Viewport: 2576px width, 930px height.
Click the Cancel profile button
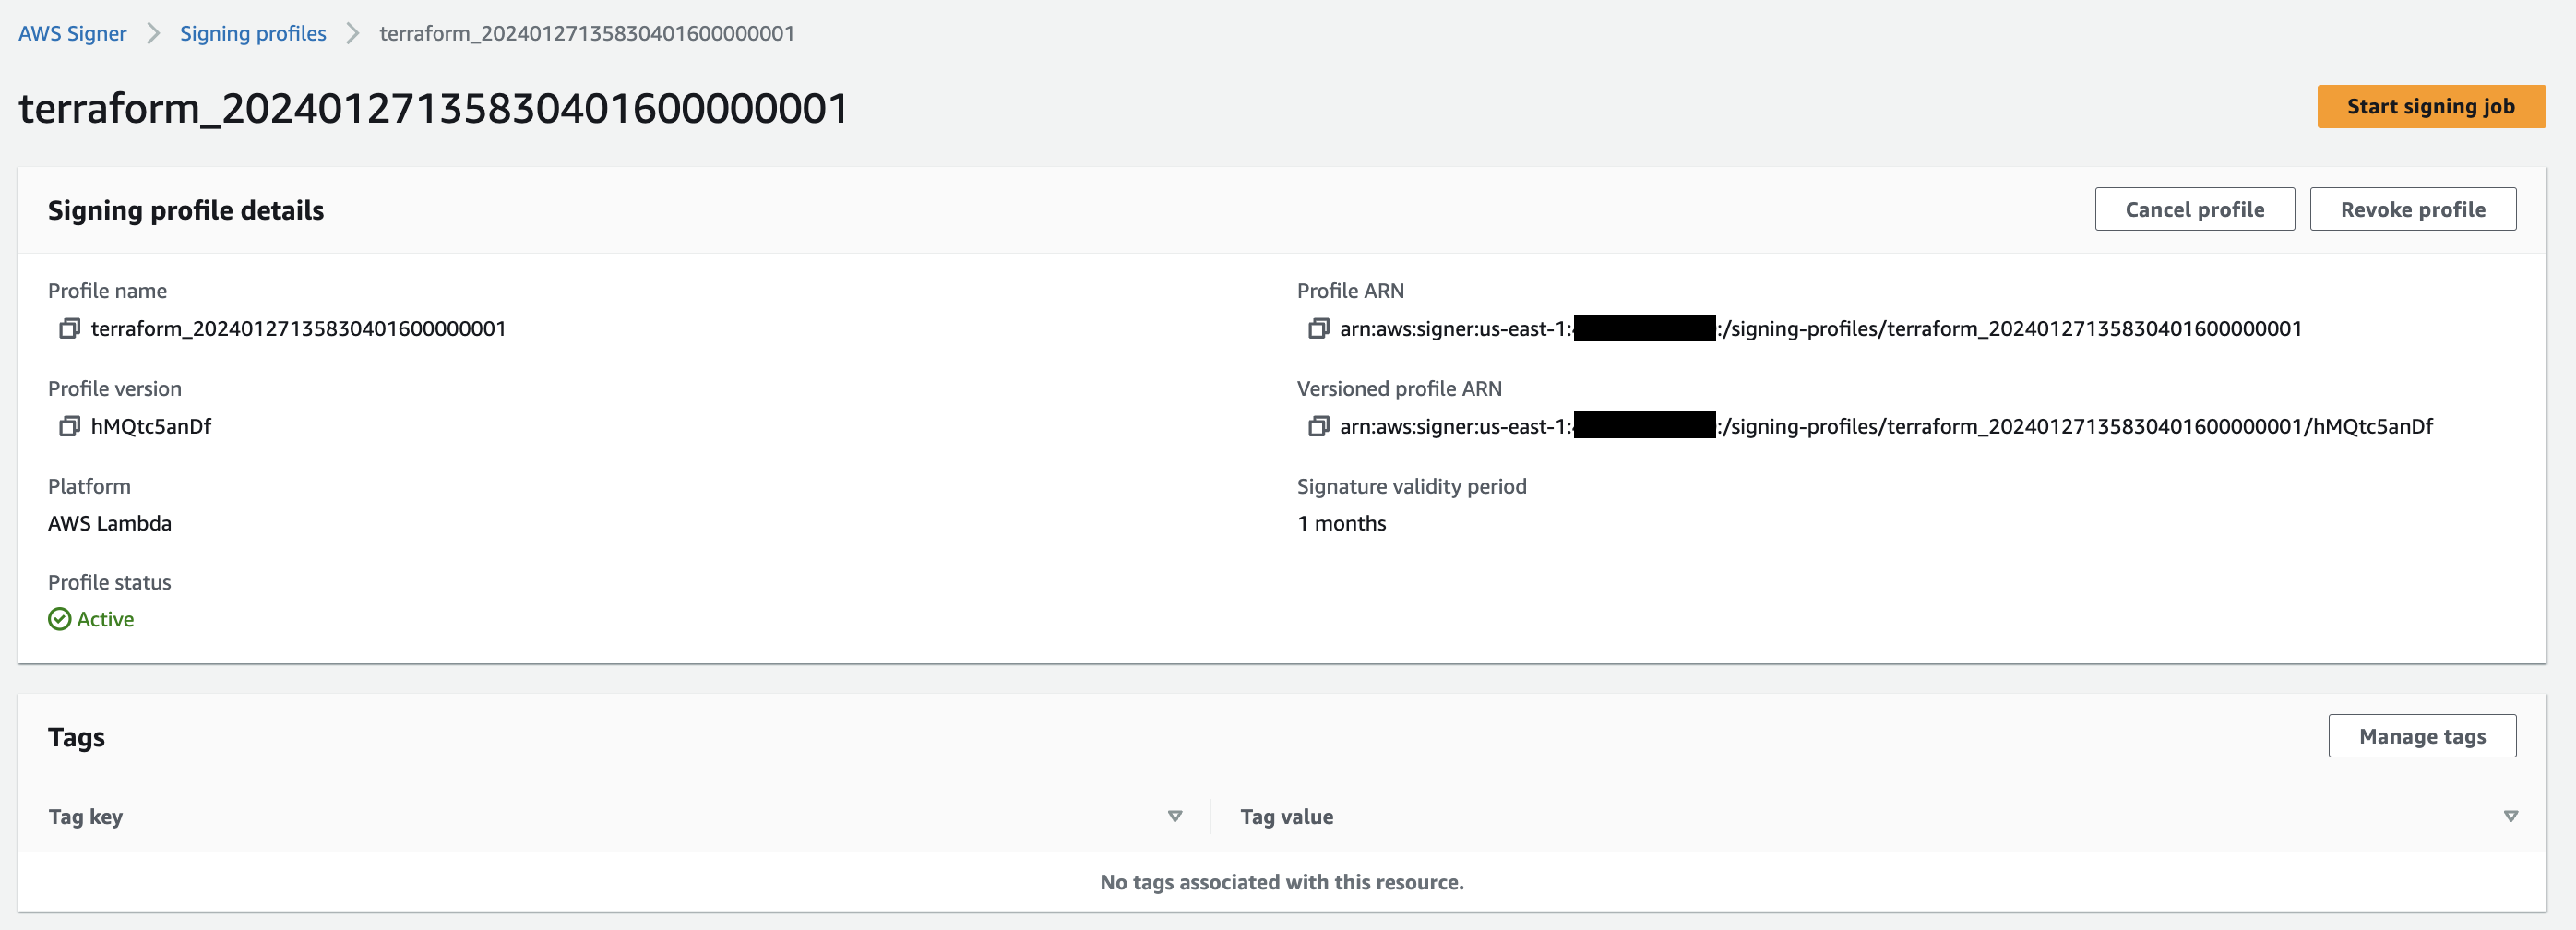click(2194, 210)
